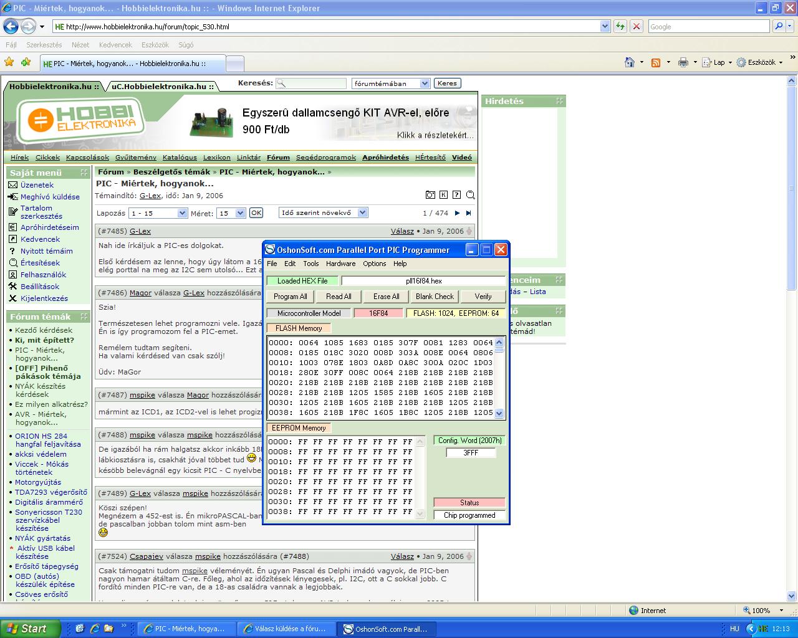Open the Hardware menu in OshonSoft programmer
Image resolution: width=798 pixels, height=638 pixels.
(341, 264)
